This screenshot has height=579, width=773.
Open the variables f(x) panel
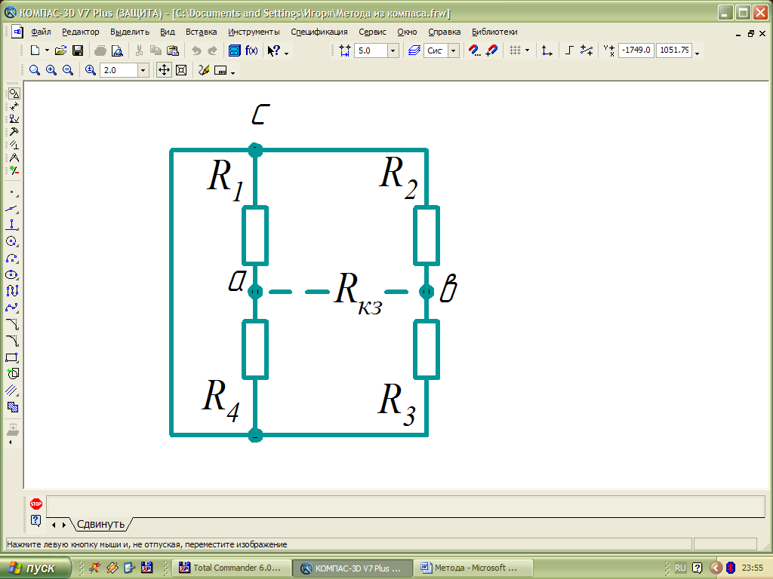click(251, 51)
